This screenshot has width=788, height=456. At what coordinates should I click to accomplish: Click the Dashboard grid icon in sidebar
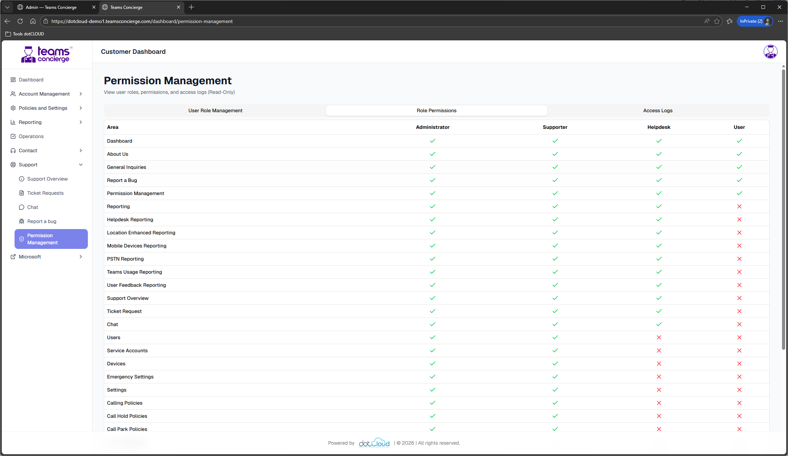[13, 80]
